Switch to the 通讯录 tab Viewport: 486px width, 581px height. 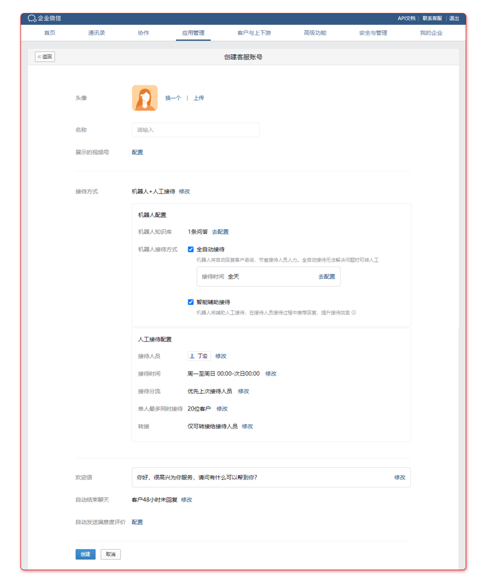coord(96,33)
